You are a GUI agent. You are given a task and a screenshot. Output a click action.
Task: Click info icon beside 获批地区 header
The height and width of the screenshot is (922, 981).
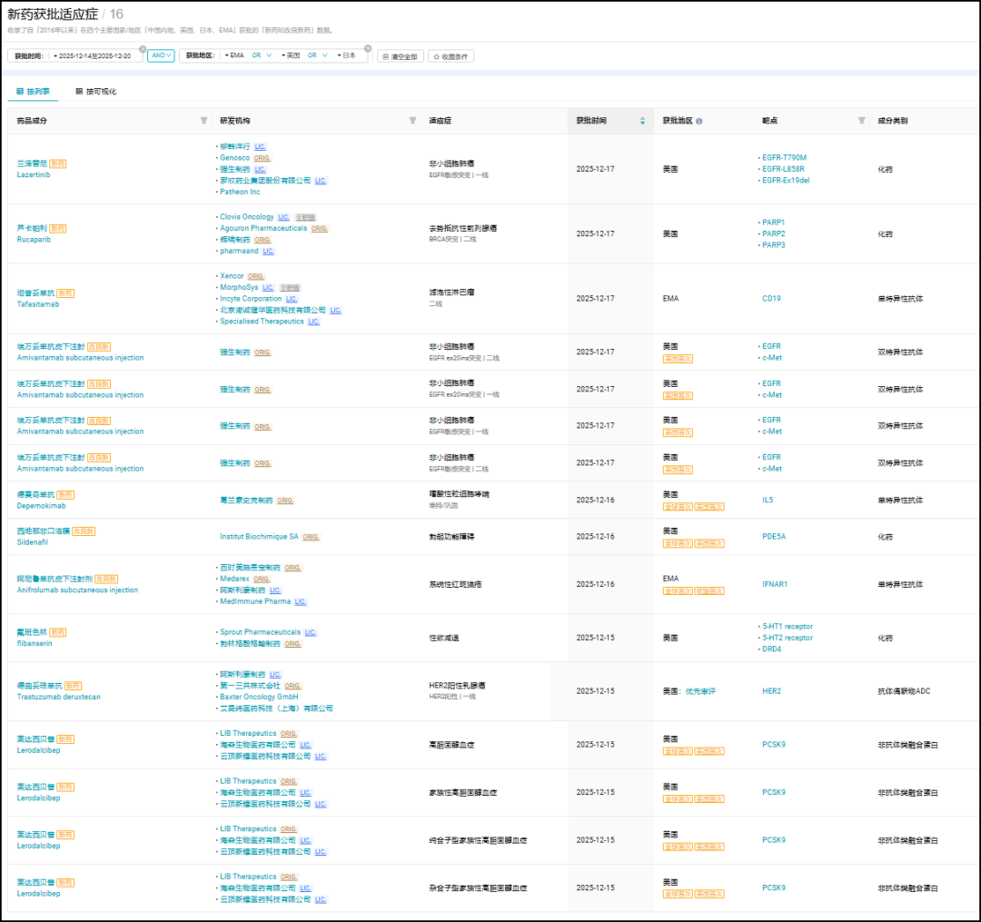tap(699, 122)
